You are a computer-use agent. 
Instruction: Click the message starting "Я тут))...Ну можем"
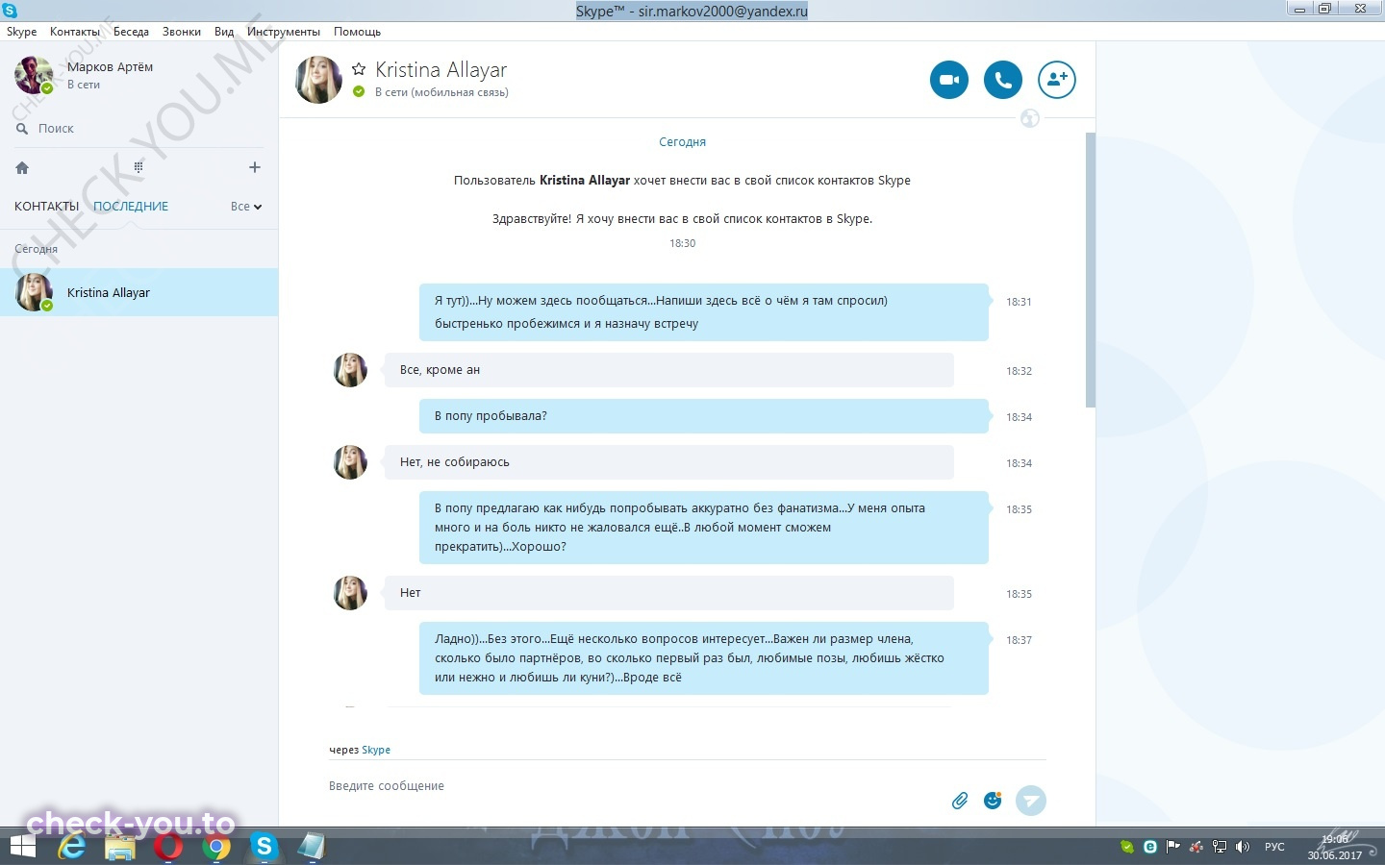703,312
